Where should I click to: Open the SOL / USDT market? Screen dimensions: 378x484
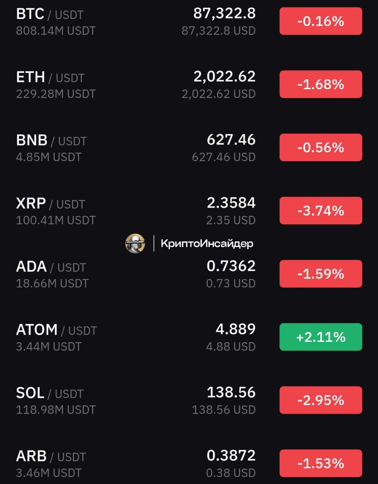pos(189,400)
